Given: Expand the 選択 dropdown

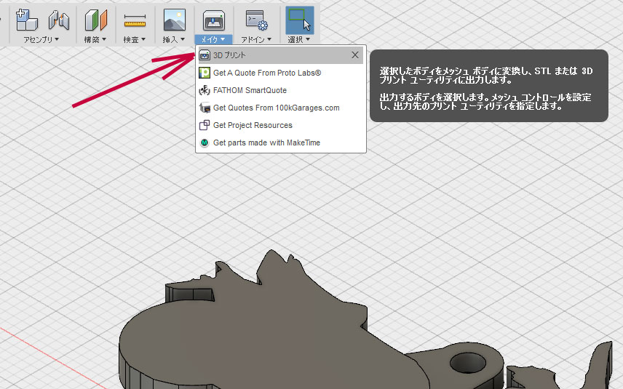Looking at the screenshot, I should 299,39.
